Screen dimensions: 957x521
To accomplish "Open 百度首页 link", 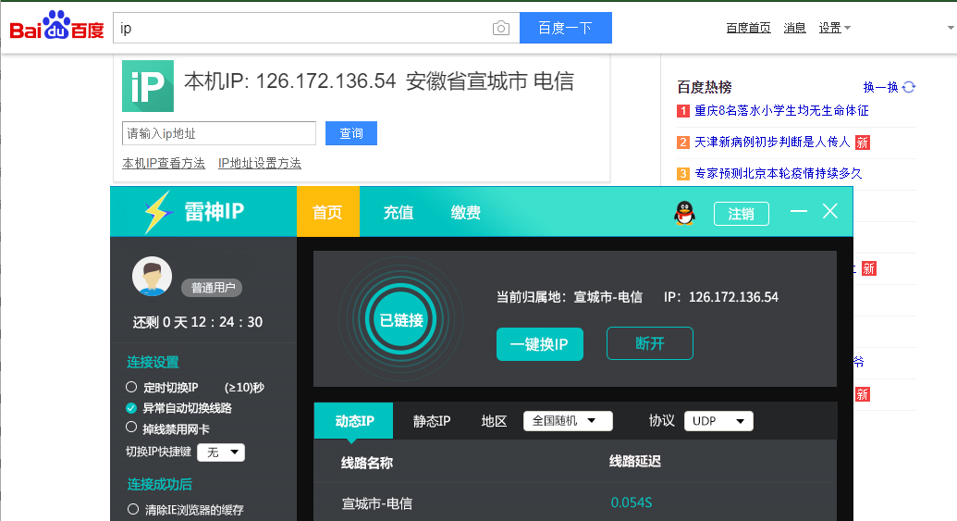I will coord(748,28).
